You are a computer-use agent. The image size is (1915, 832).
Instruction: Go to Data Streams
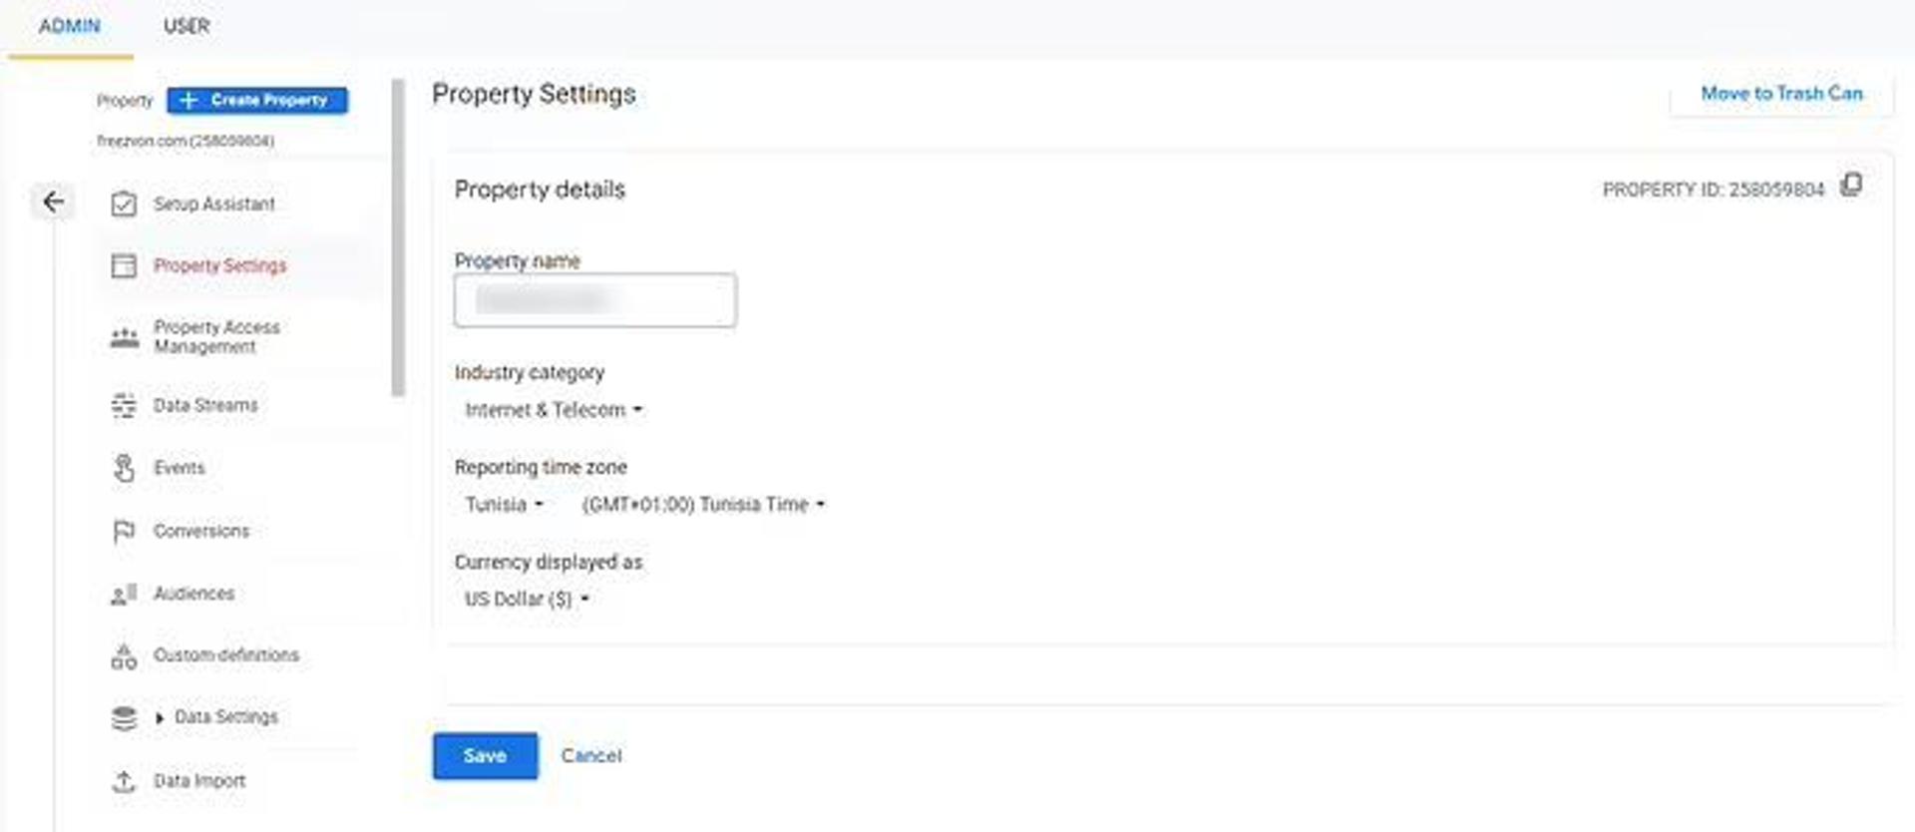pos(205,406)
